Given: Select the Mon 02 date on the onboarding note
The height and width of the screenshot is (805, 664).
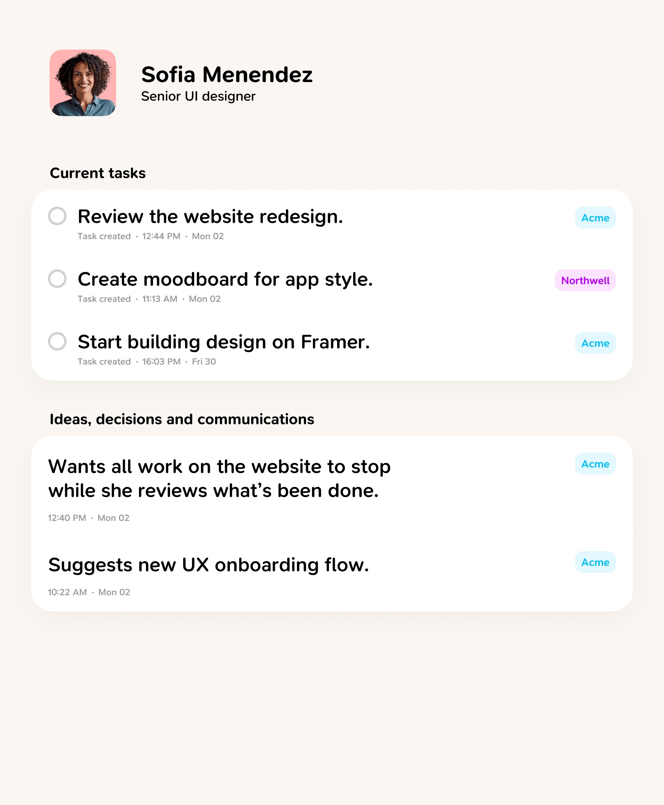Looking at the screenshot, I should click(114, 592).
